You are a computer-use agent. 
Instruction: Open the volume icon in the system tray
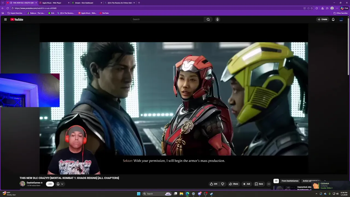pyautogui.click(x=337, y=194)
